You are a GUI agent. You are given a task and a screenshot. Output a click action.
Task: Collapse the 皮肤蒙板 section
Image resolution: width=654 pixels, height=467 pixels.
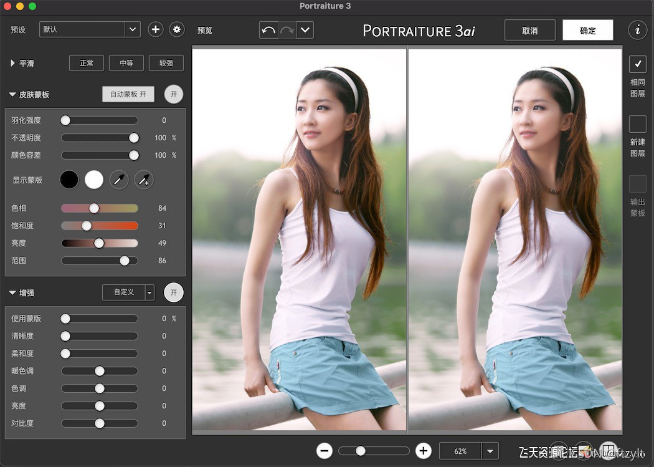coord(12,95)
